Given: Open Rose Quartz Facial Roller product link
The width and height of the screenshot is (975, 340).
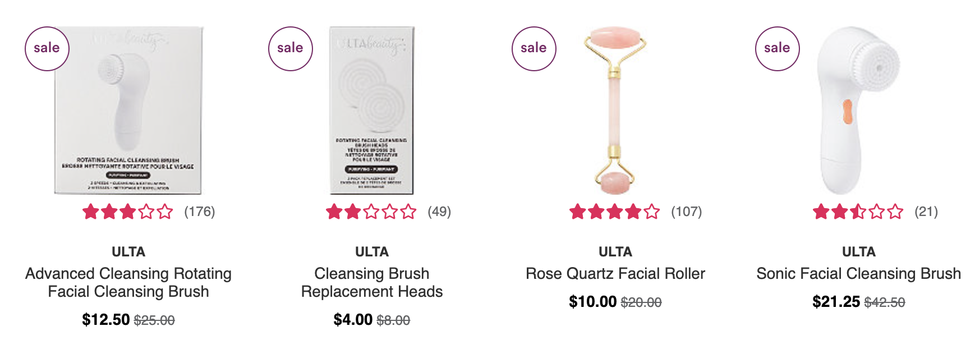Looking at the screenshot, I should pos(615,274).
